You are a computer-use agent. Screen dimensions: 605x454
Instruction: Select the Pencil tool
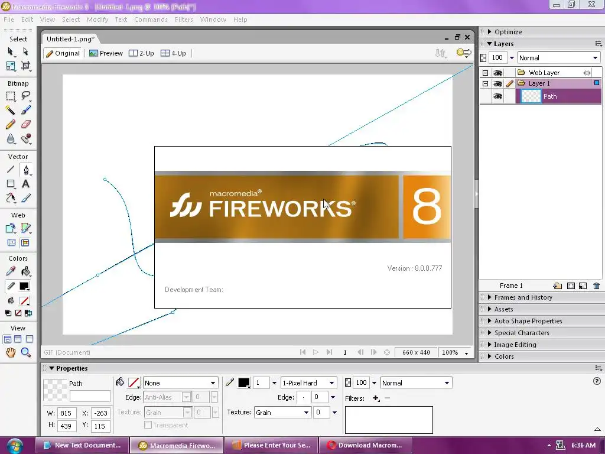coord(11,124)
